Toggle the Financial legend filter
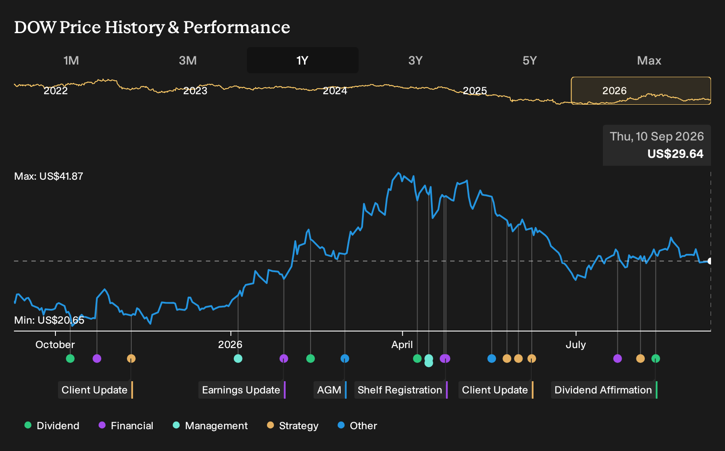 126,426
